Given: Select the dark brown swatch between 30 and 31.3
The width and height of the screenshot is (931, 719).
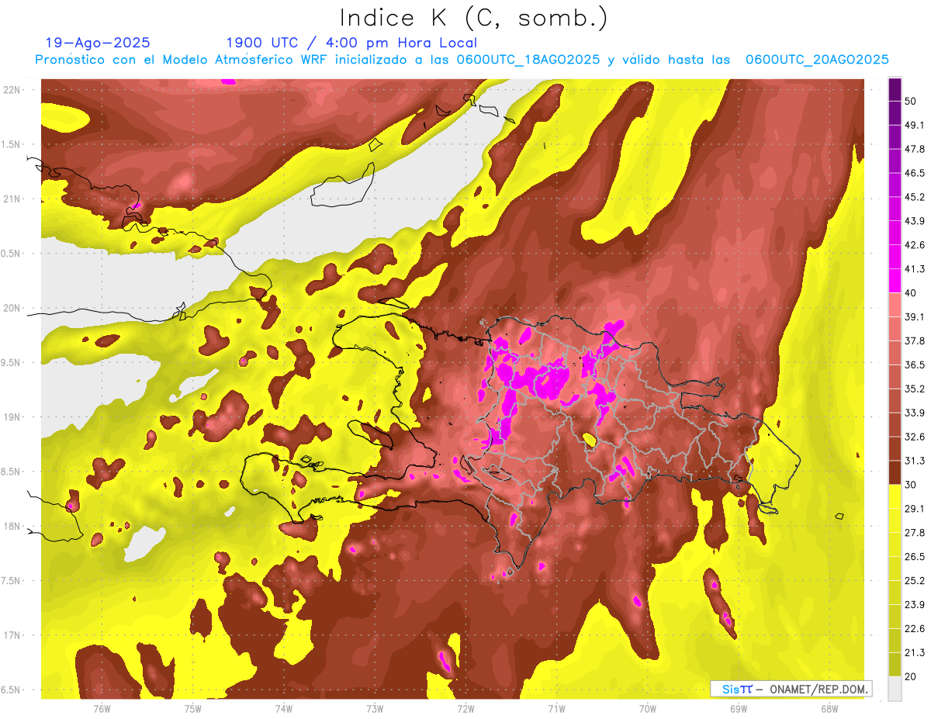Looking at the screenshot, I should [x=895, y=472].
